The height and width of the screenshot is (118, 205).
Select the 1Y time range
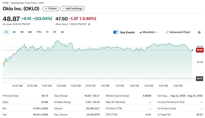point(47,32)
